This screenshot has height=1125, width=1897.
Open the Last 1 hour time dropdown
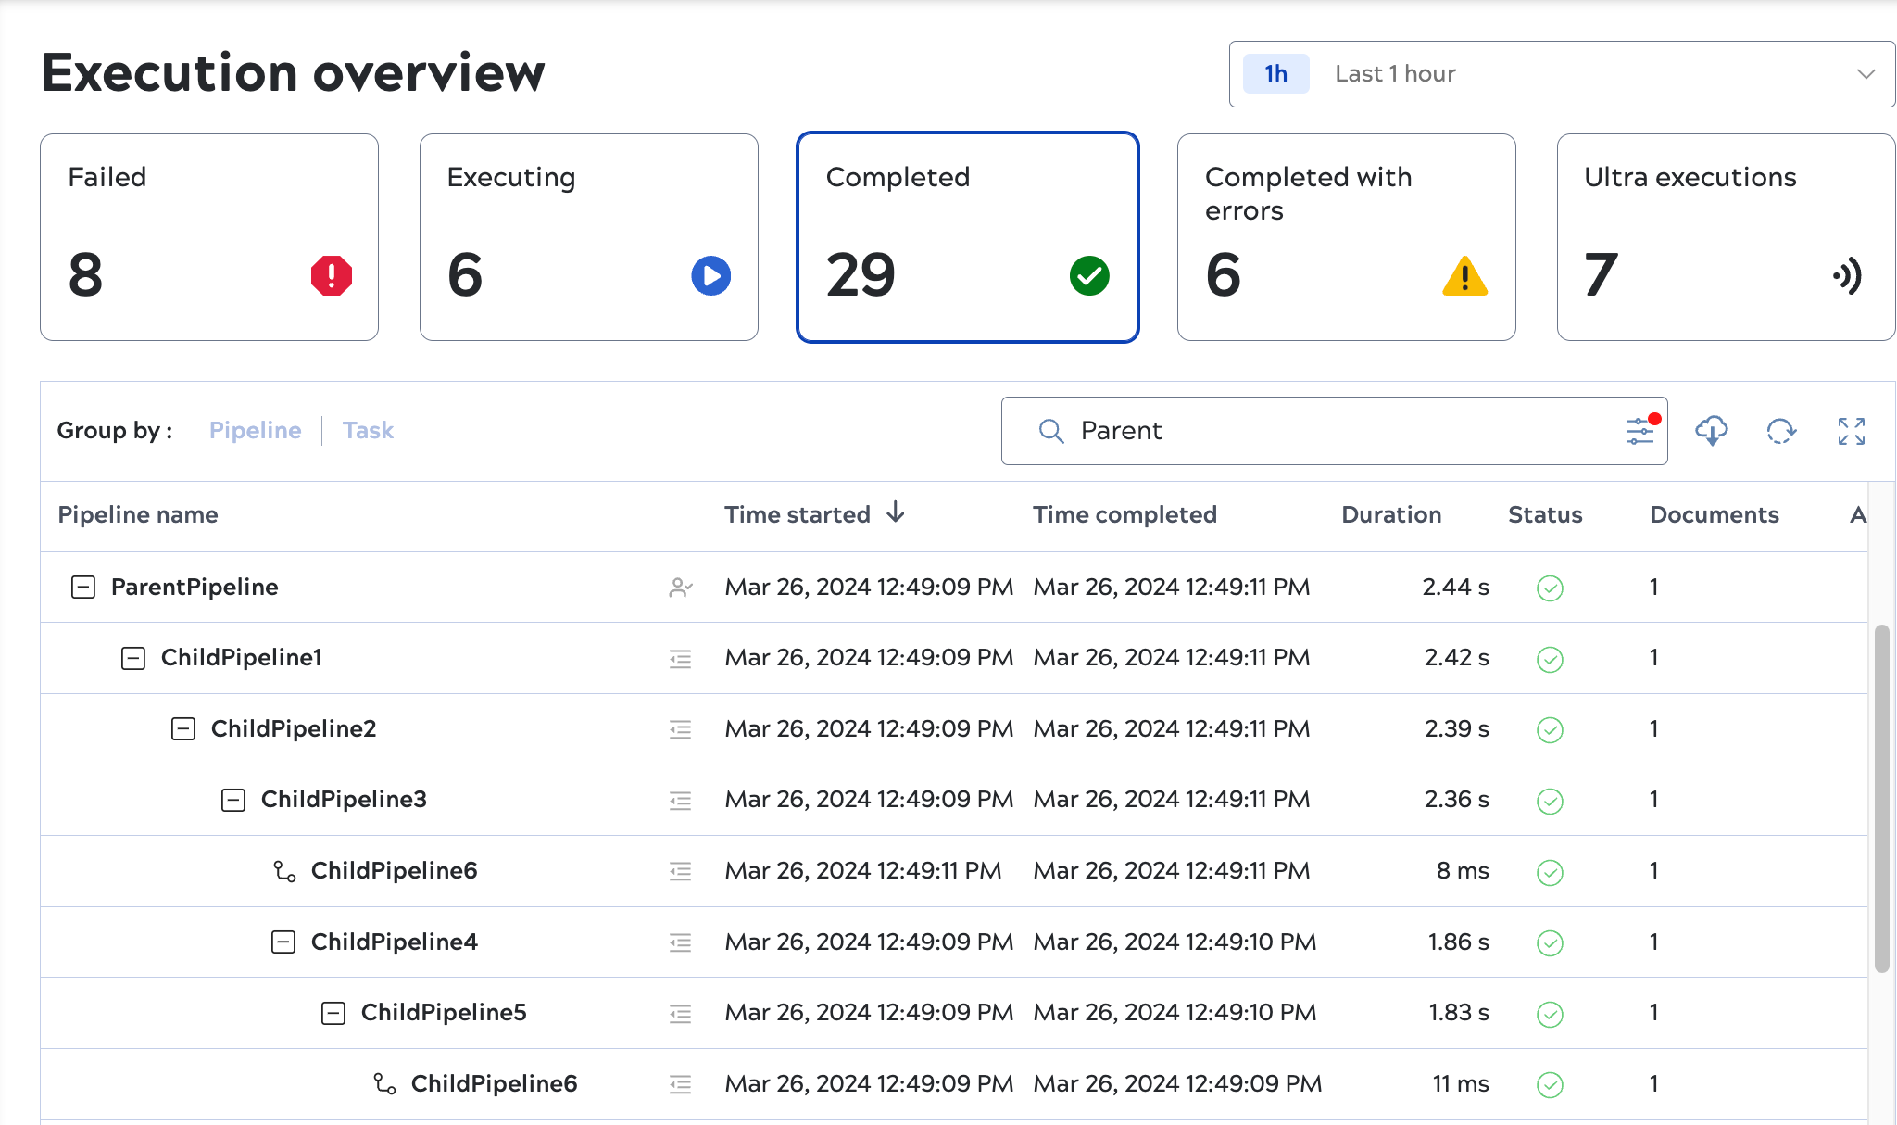click(x=1562, y=74)
